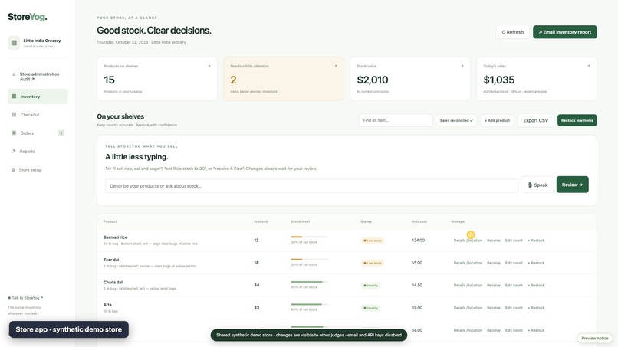Image resolution: width=618 pixels, height=347 pixels.
Task: Select the Toor dal product name
Action: click(x=111, y=260)
